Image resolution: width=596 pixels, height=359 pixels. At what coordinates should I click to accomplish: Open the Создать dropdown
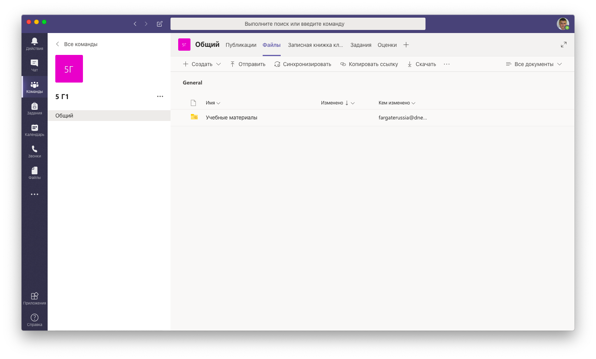202,64
